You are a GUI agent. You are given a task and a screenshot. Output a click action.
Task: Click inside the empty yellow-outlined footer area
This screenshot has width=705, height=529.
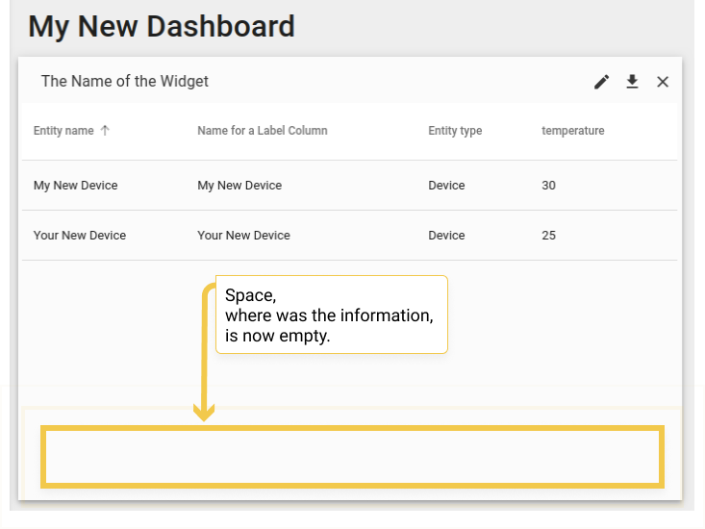[x=352, y=457]
